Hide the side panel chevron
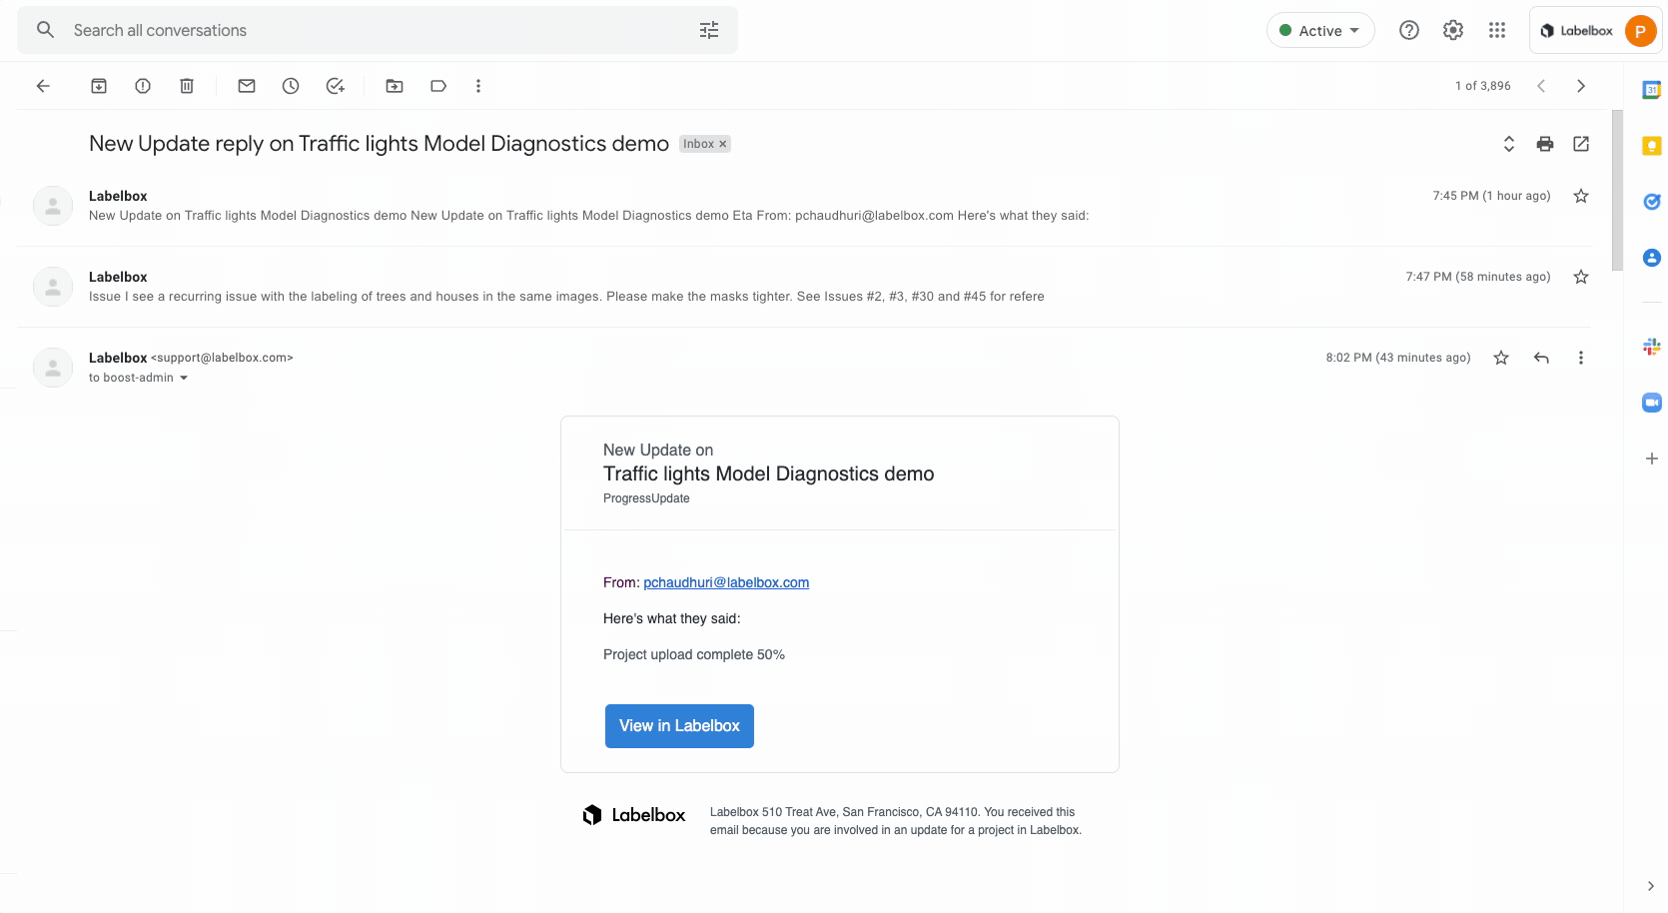The image size is (1668, 913). (1651, 886)
